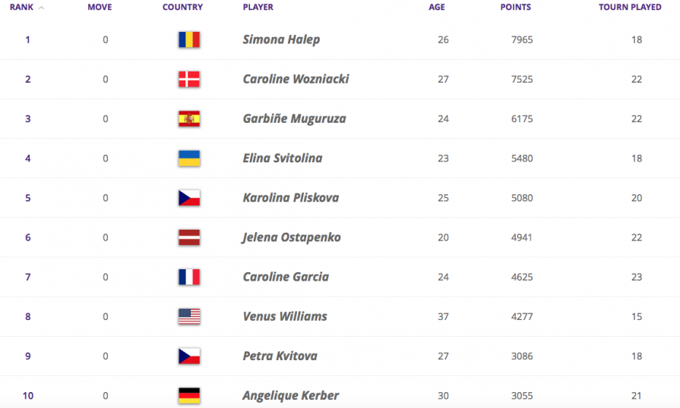Sort table by Points column header
680x408 pixels.
coord(515,8)
